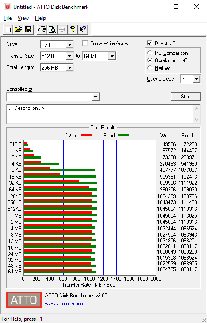Click the red Write legend swatch
Screen dimensions: 207x323
click(x=86, y=136)
